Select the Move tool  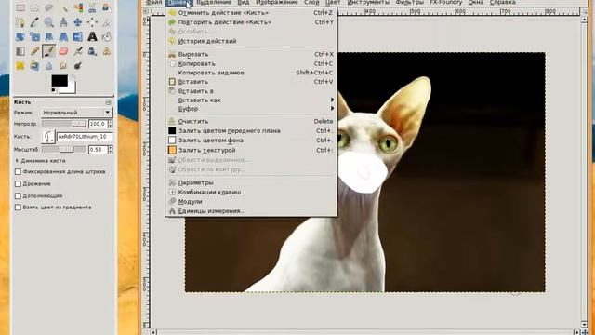tap(78, 22)
